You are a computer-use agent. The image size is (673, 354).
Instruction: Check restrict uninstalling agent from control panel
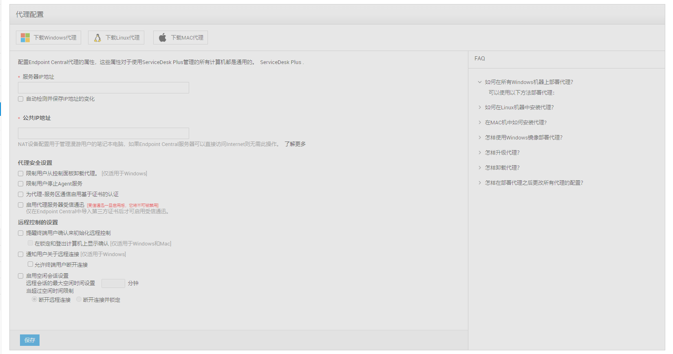pos(21,174)
